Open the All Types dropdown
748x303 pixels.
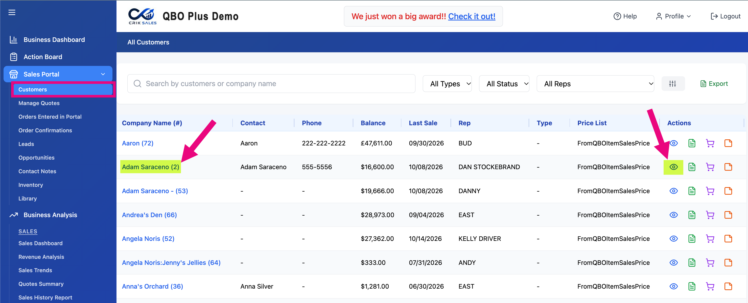(x=447, y=84)
